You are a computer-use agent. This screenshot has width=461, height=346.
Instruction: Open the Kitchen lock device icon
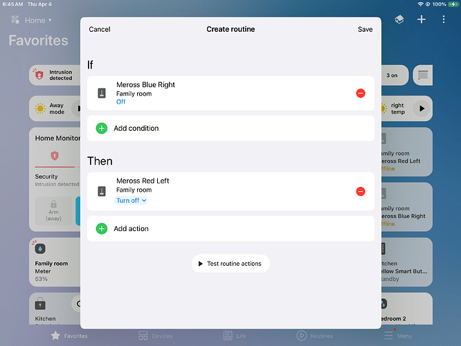tap(40, 304)
